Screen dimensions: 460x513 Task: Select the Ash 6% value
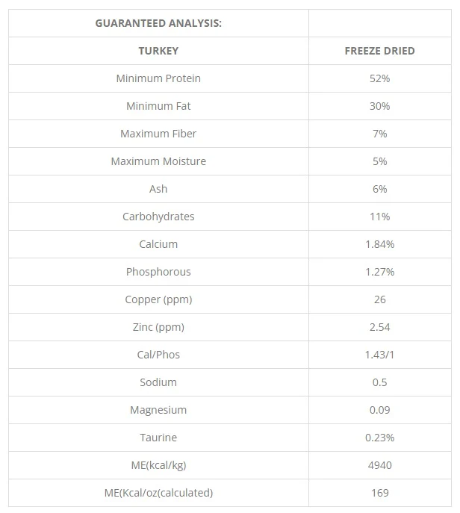tap(379, 189)
